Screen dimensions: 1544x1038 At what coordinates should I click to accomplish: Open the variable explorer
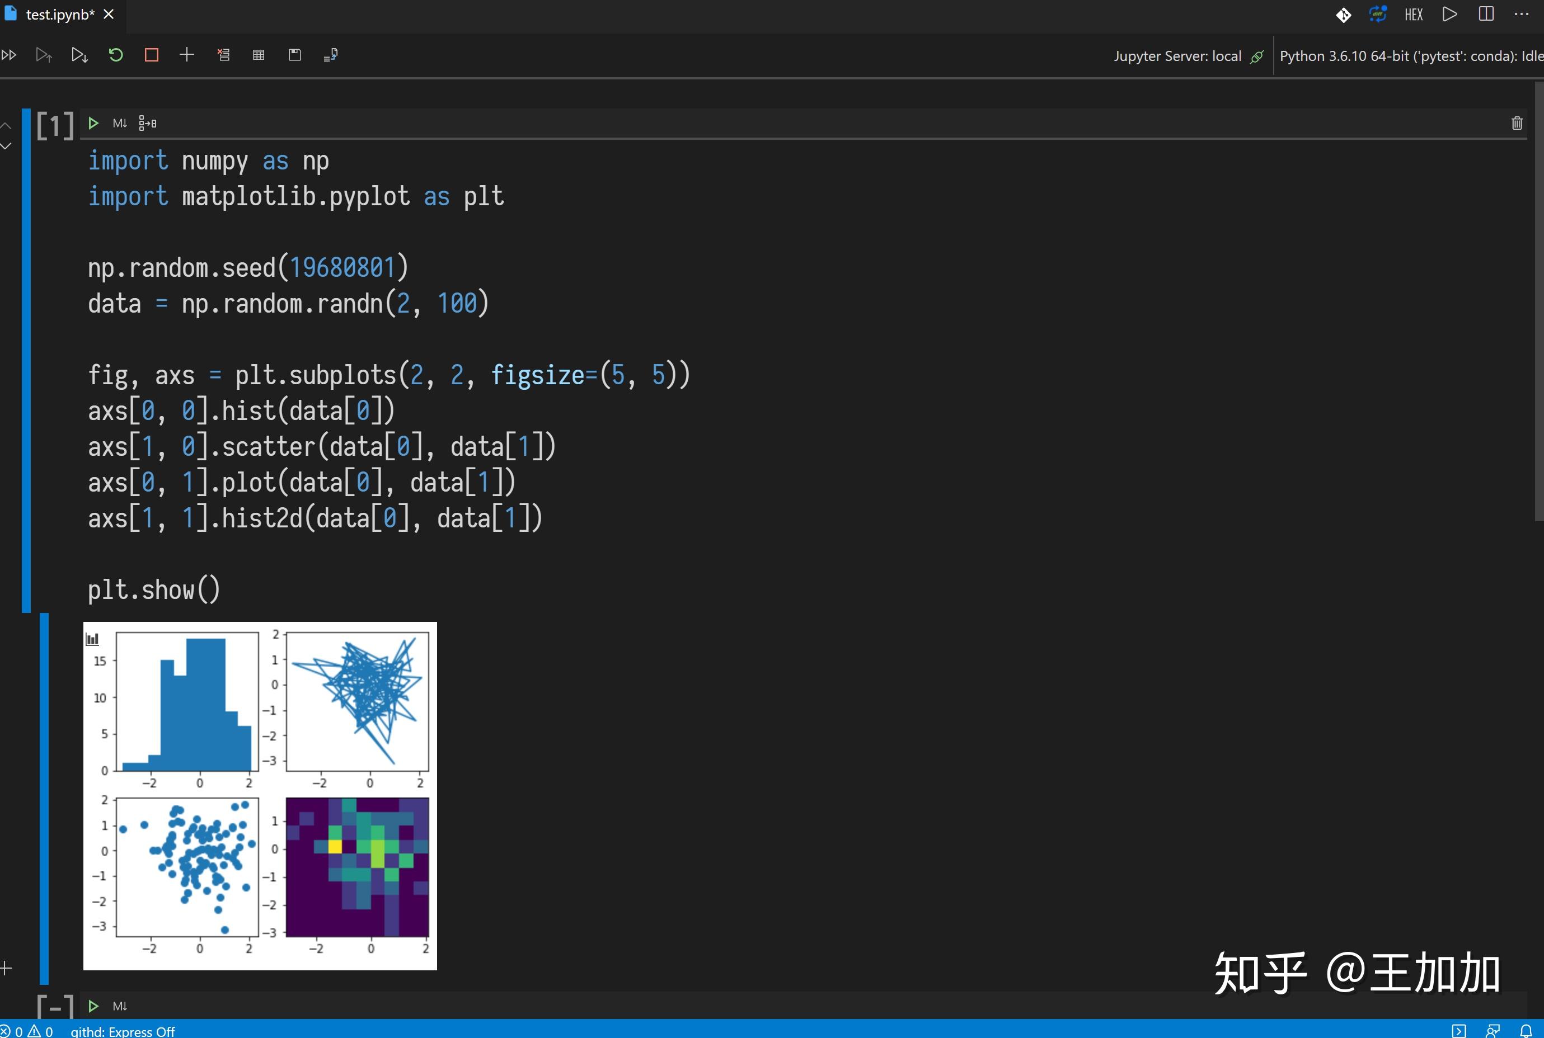point(257,55)
